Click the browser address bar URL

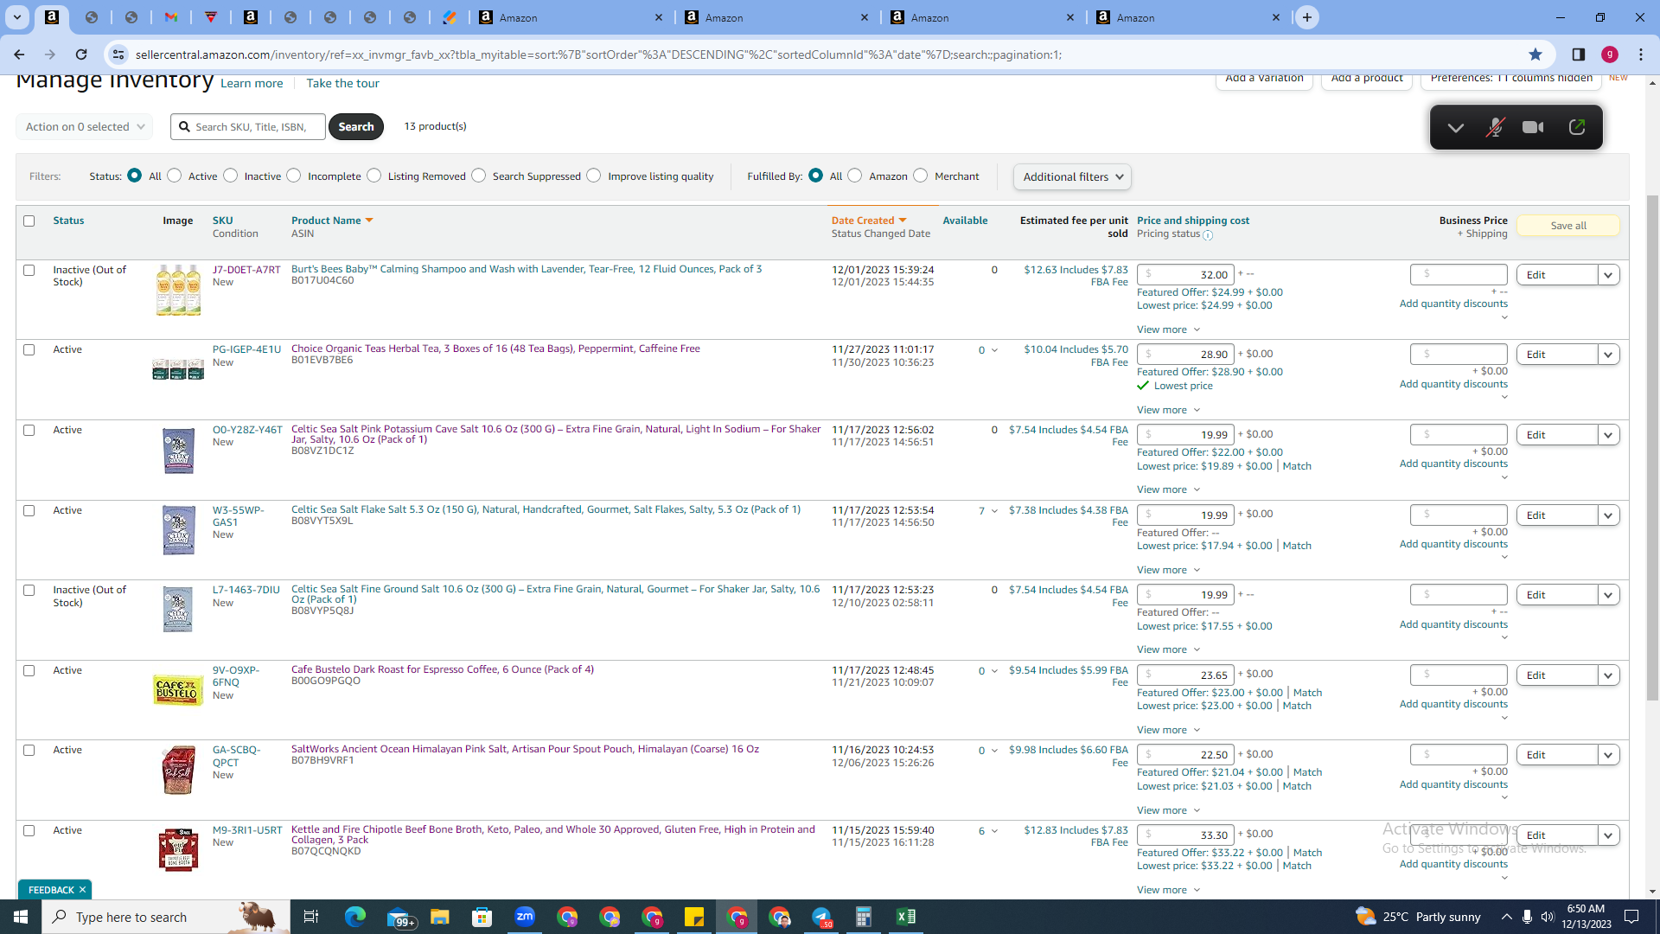pyautogui.click(x=598, y=54)
